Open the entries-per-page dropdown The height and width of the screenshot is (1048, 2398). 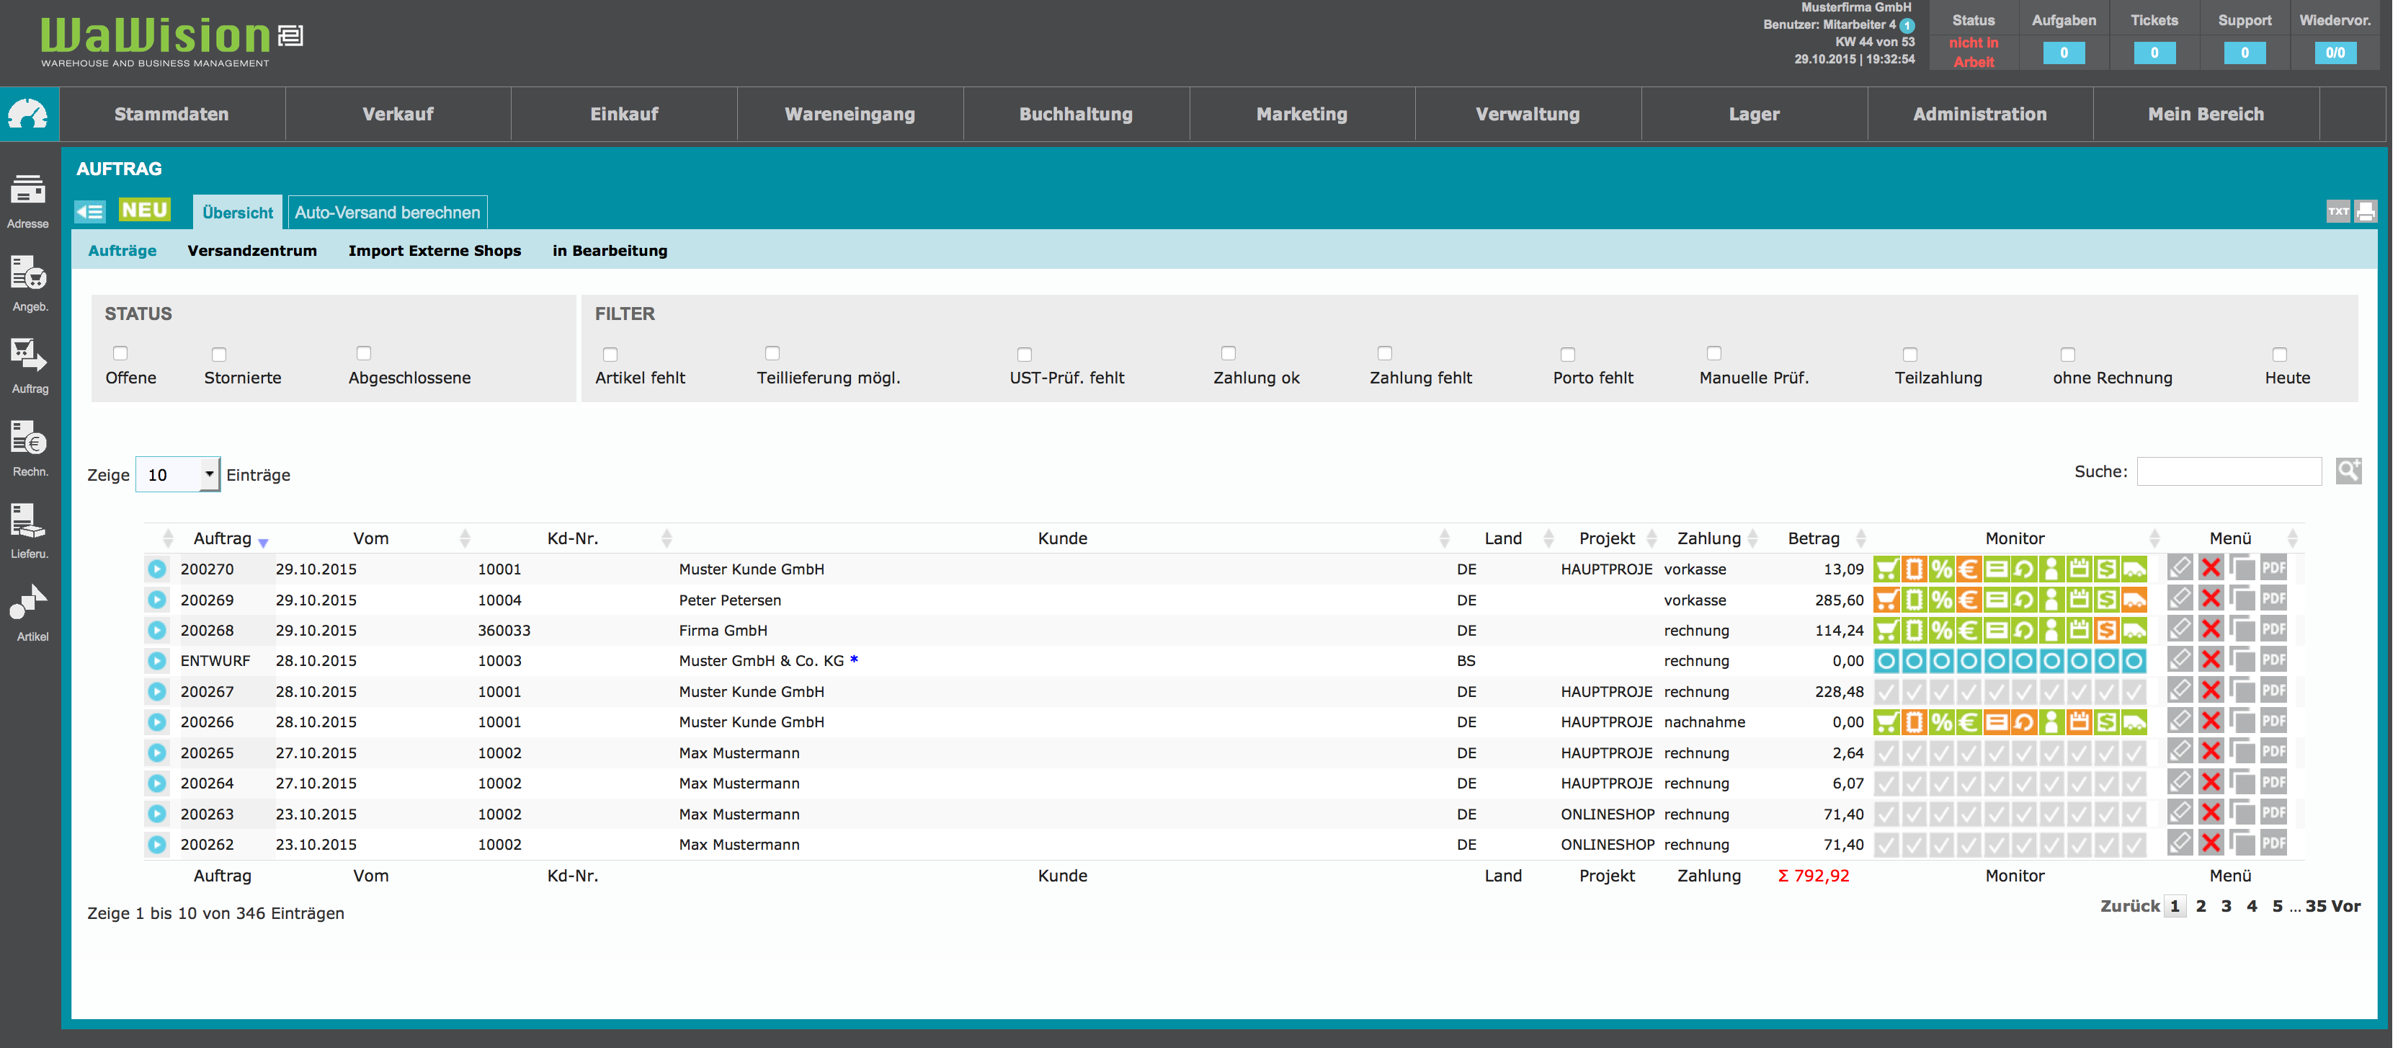click(x=178, y=475)
